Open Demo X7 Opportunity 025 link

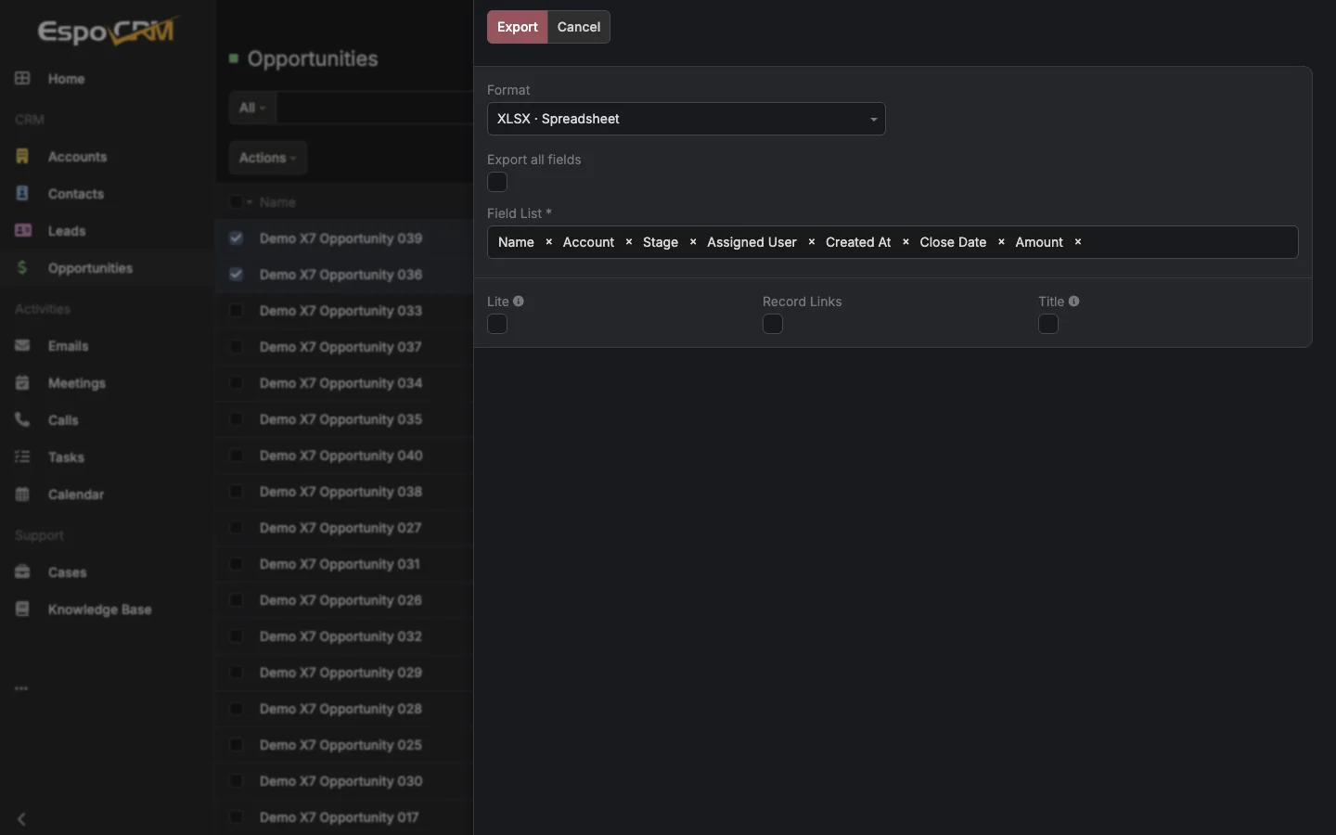pos(340,745)
